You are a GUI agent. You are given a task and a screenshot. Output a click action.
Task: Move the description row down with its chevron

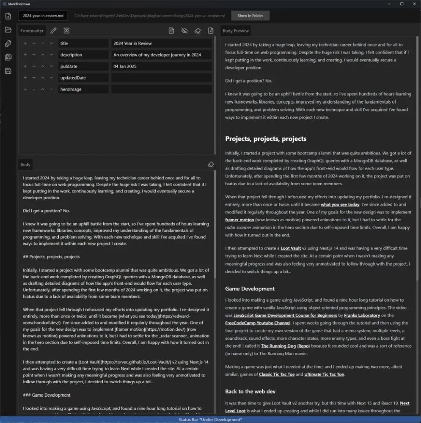click(x=51, y=55)
